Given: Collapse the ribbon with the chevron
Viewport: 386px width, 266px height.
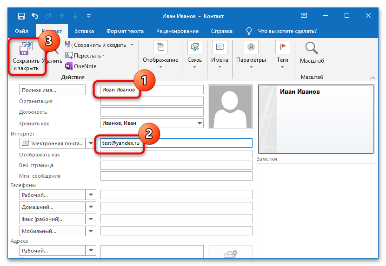Looking at the screenshot, I should (373, 78).
